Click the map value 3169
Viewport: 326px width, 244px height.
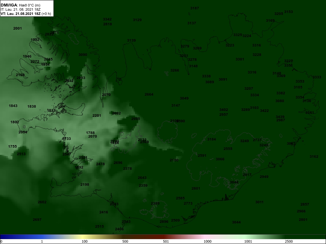270,21
